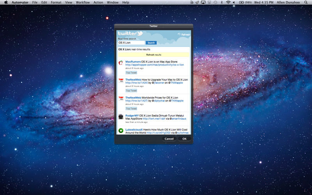Open the Allen Dunahoo user menu
312x195 pixels.
[289, 2]
